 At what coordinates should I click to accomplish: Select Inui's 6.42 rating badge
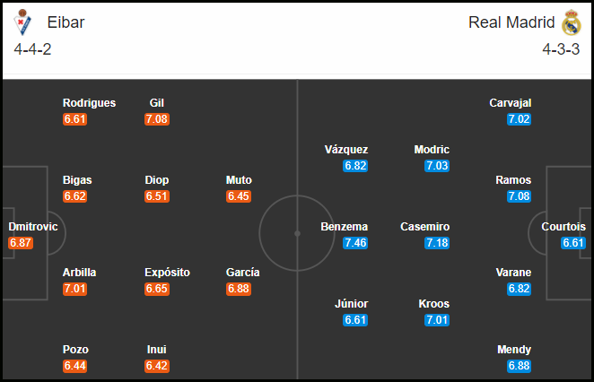pos(157,366)
